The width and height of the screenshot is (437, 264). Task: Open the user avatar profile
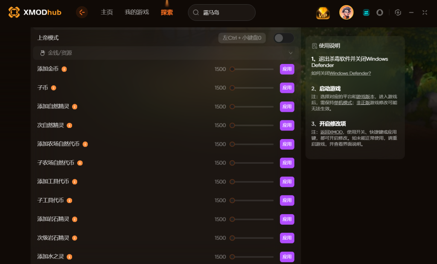pyautogui.click(x=347, y=12)
